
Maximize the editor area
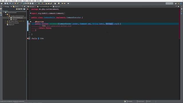(178, 6)
